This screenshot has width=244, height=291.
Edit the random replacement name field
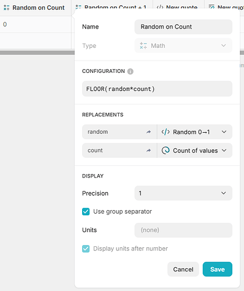119,132
